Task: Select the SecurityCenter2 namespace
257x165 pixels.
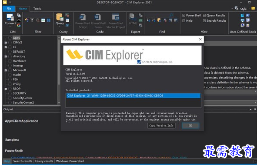Action: pyautogui.click(x=23, y=102)
